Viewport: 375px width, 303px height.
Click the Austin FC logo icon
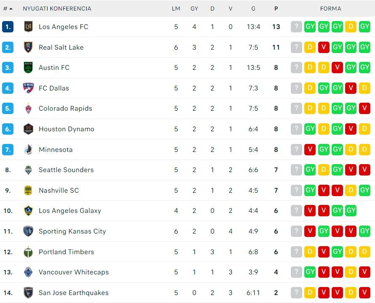coord(28,68)
